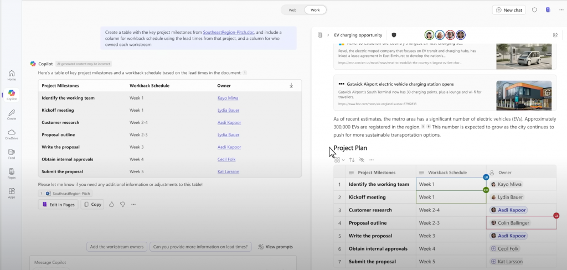
Task: Open Kat Larsson owner link
Action: click(x=228, y=172)
